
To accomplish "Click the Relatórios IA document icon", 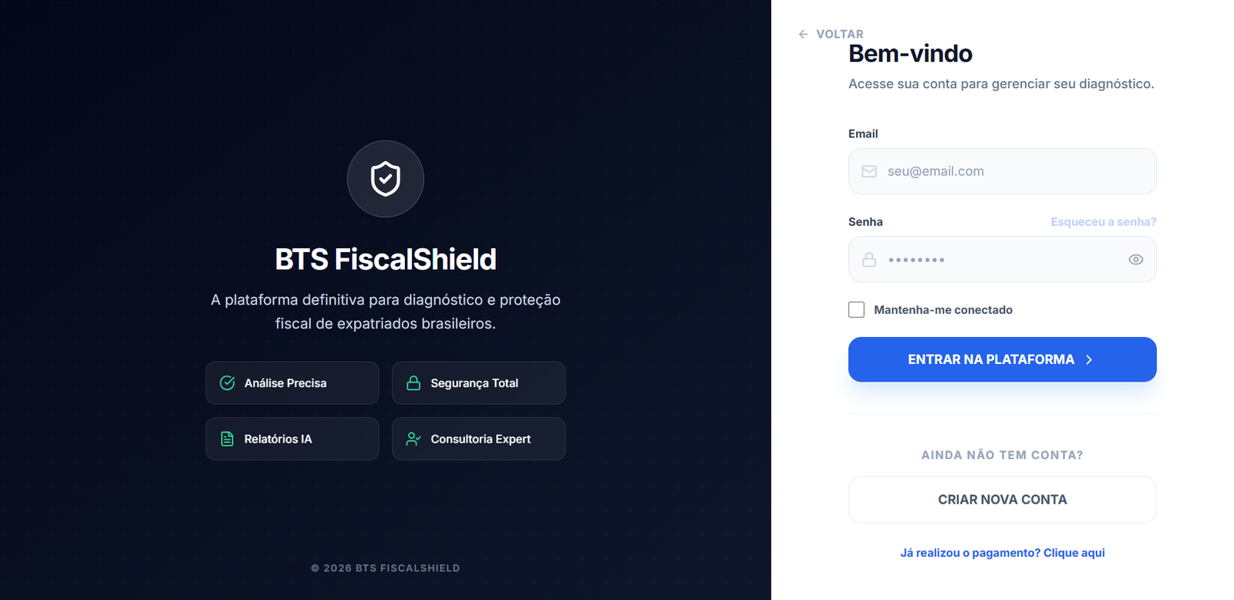I will 228,439.
